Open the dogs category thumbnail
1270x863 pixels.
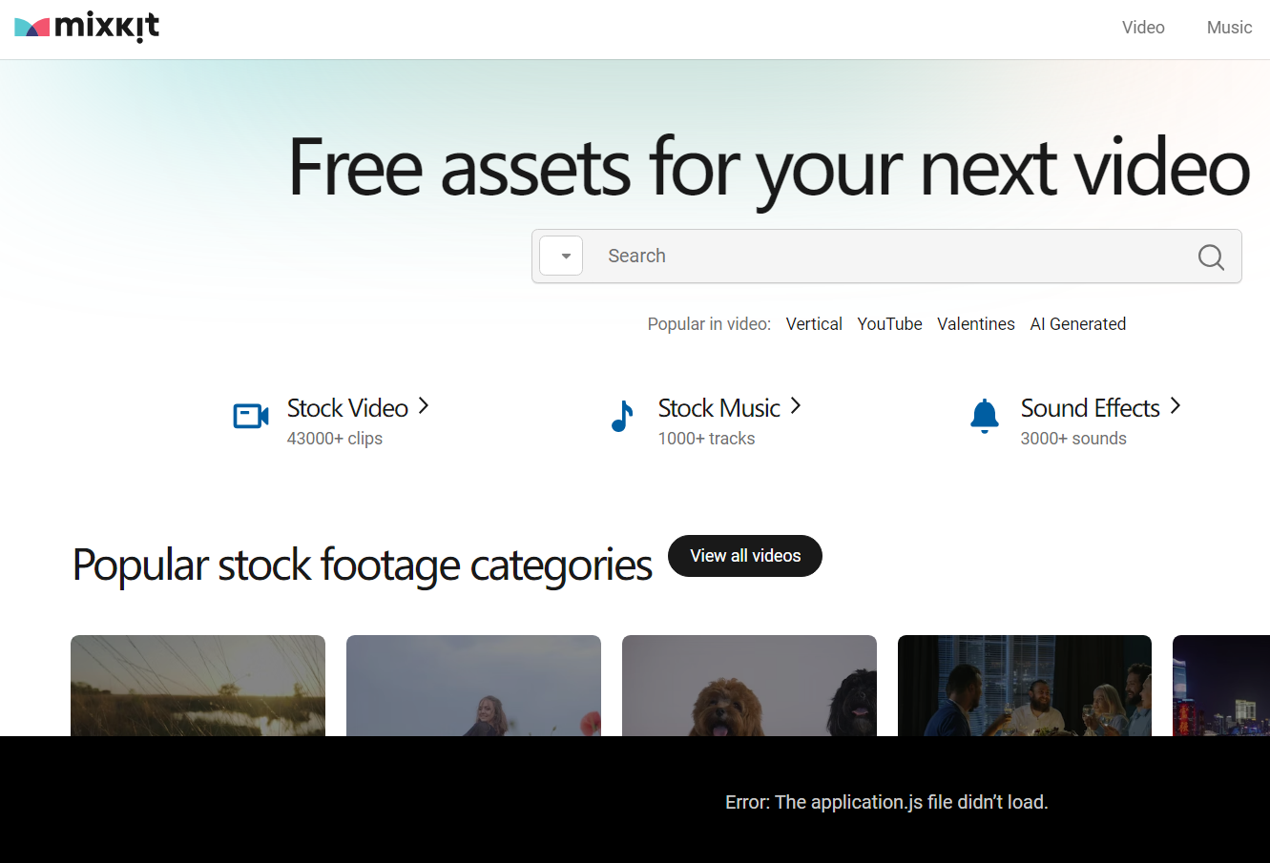click(749, 686)
